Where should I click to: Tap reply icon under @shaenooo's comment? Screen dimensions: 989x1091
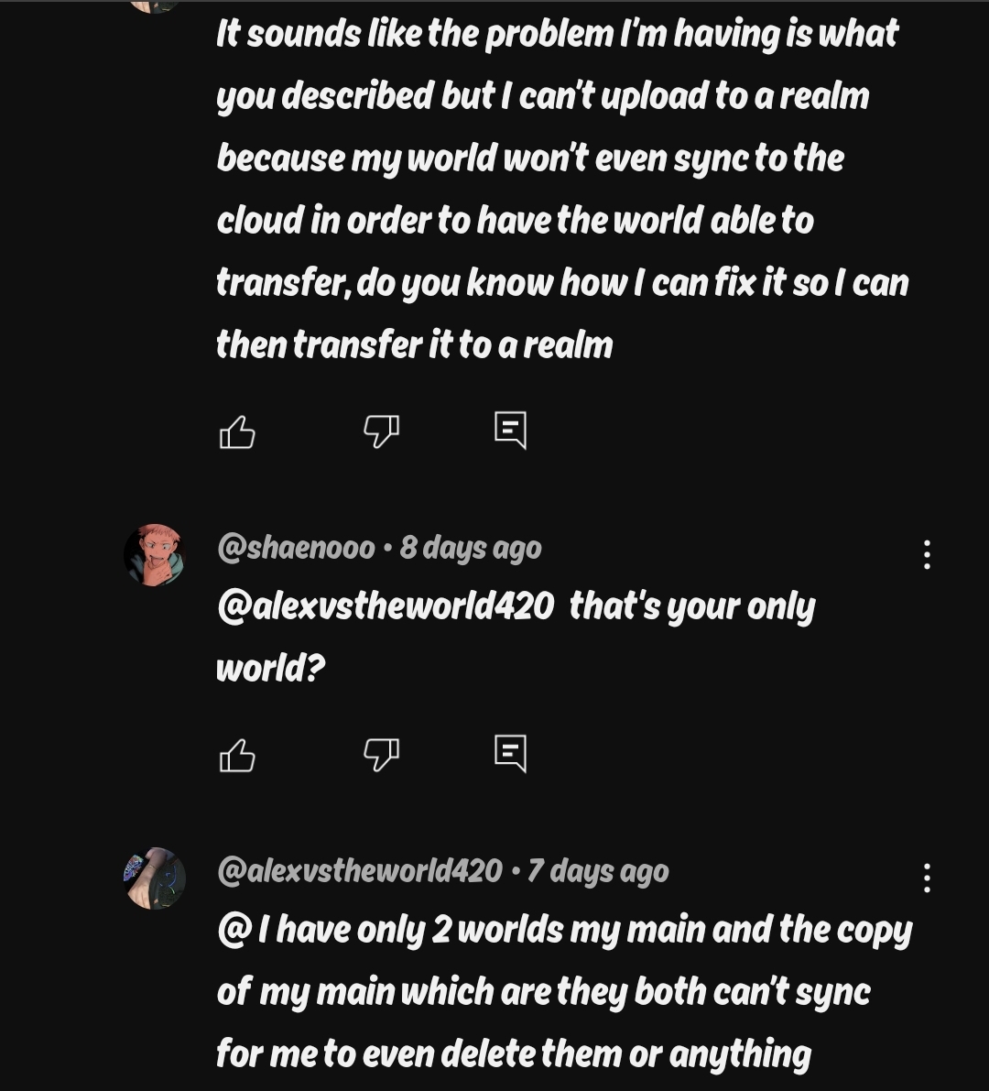[510, 753]
